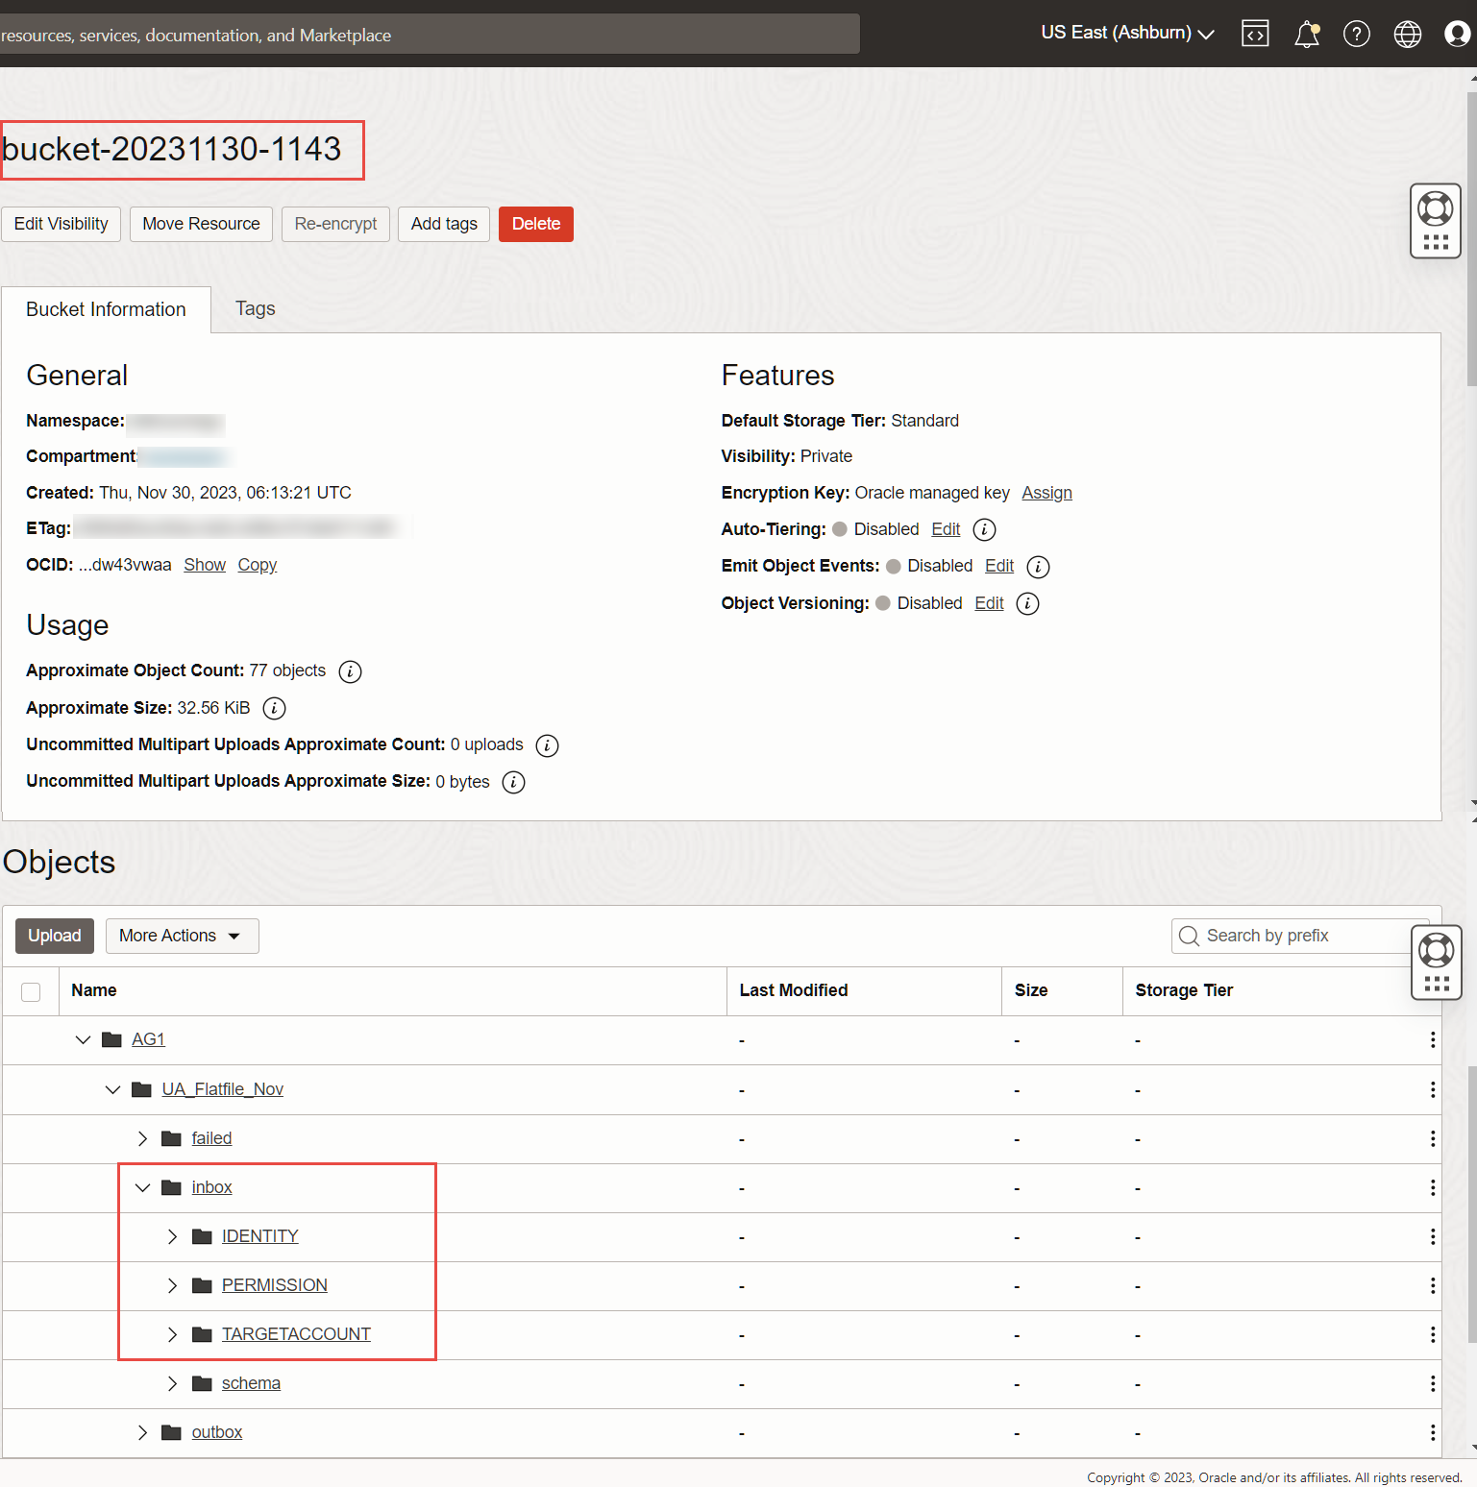This screenshot has width=1477, height=1487.
Task: Open the schema folder link
Action: coord(251,1383)
